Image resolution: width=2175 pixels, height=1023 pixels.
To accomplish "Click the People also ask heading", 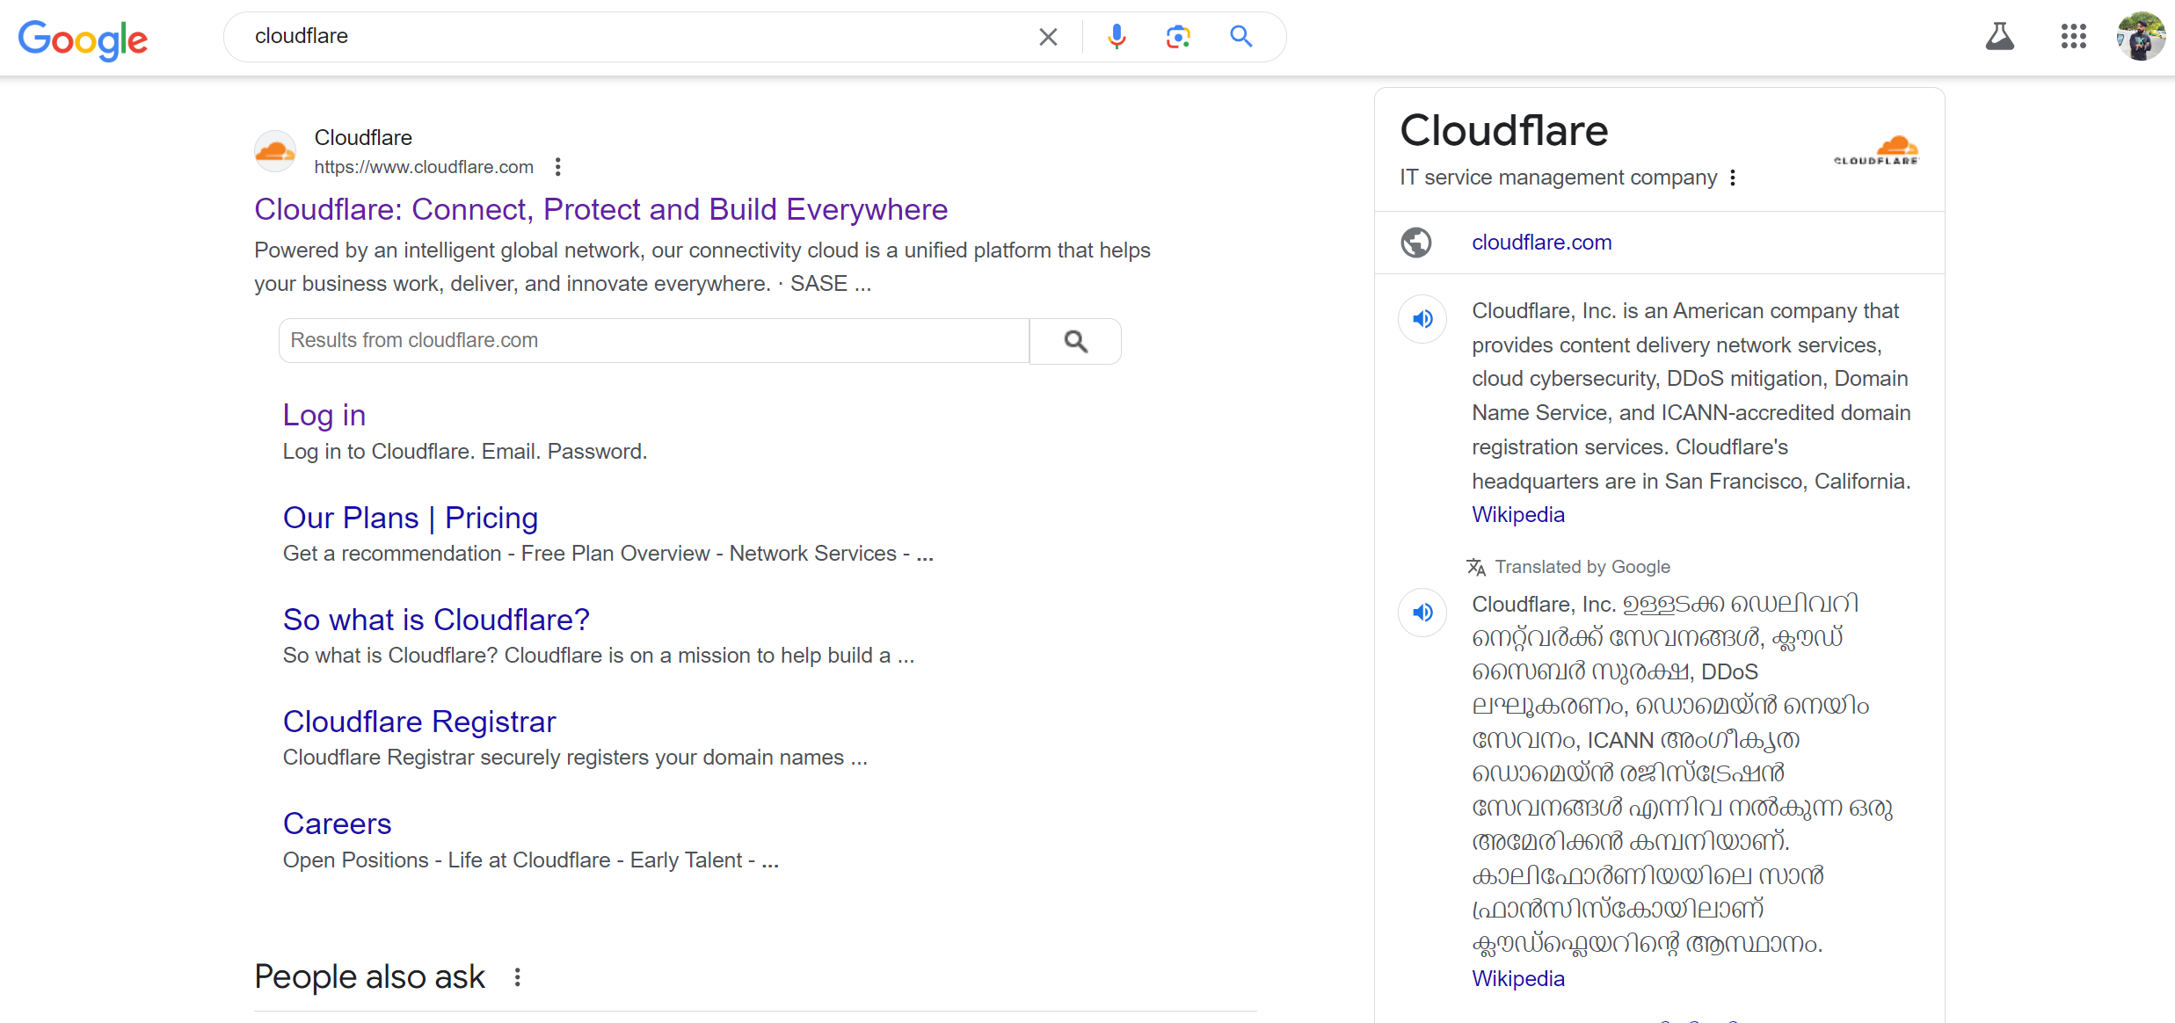I will point(369,977).
